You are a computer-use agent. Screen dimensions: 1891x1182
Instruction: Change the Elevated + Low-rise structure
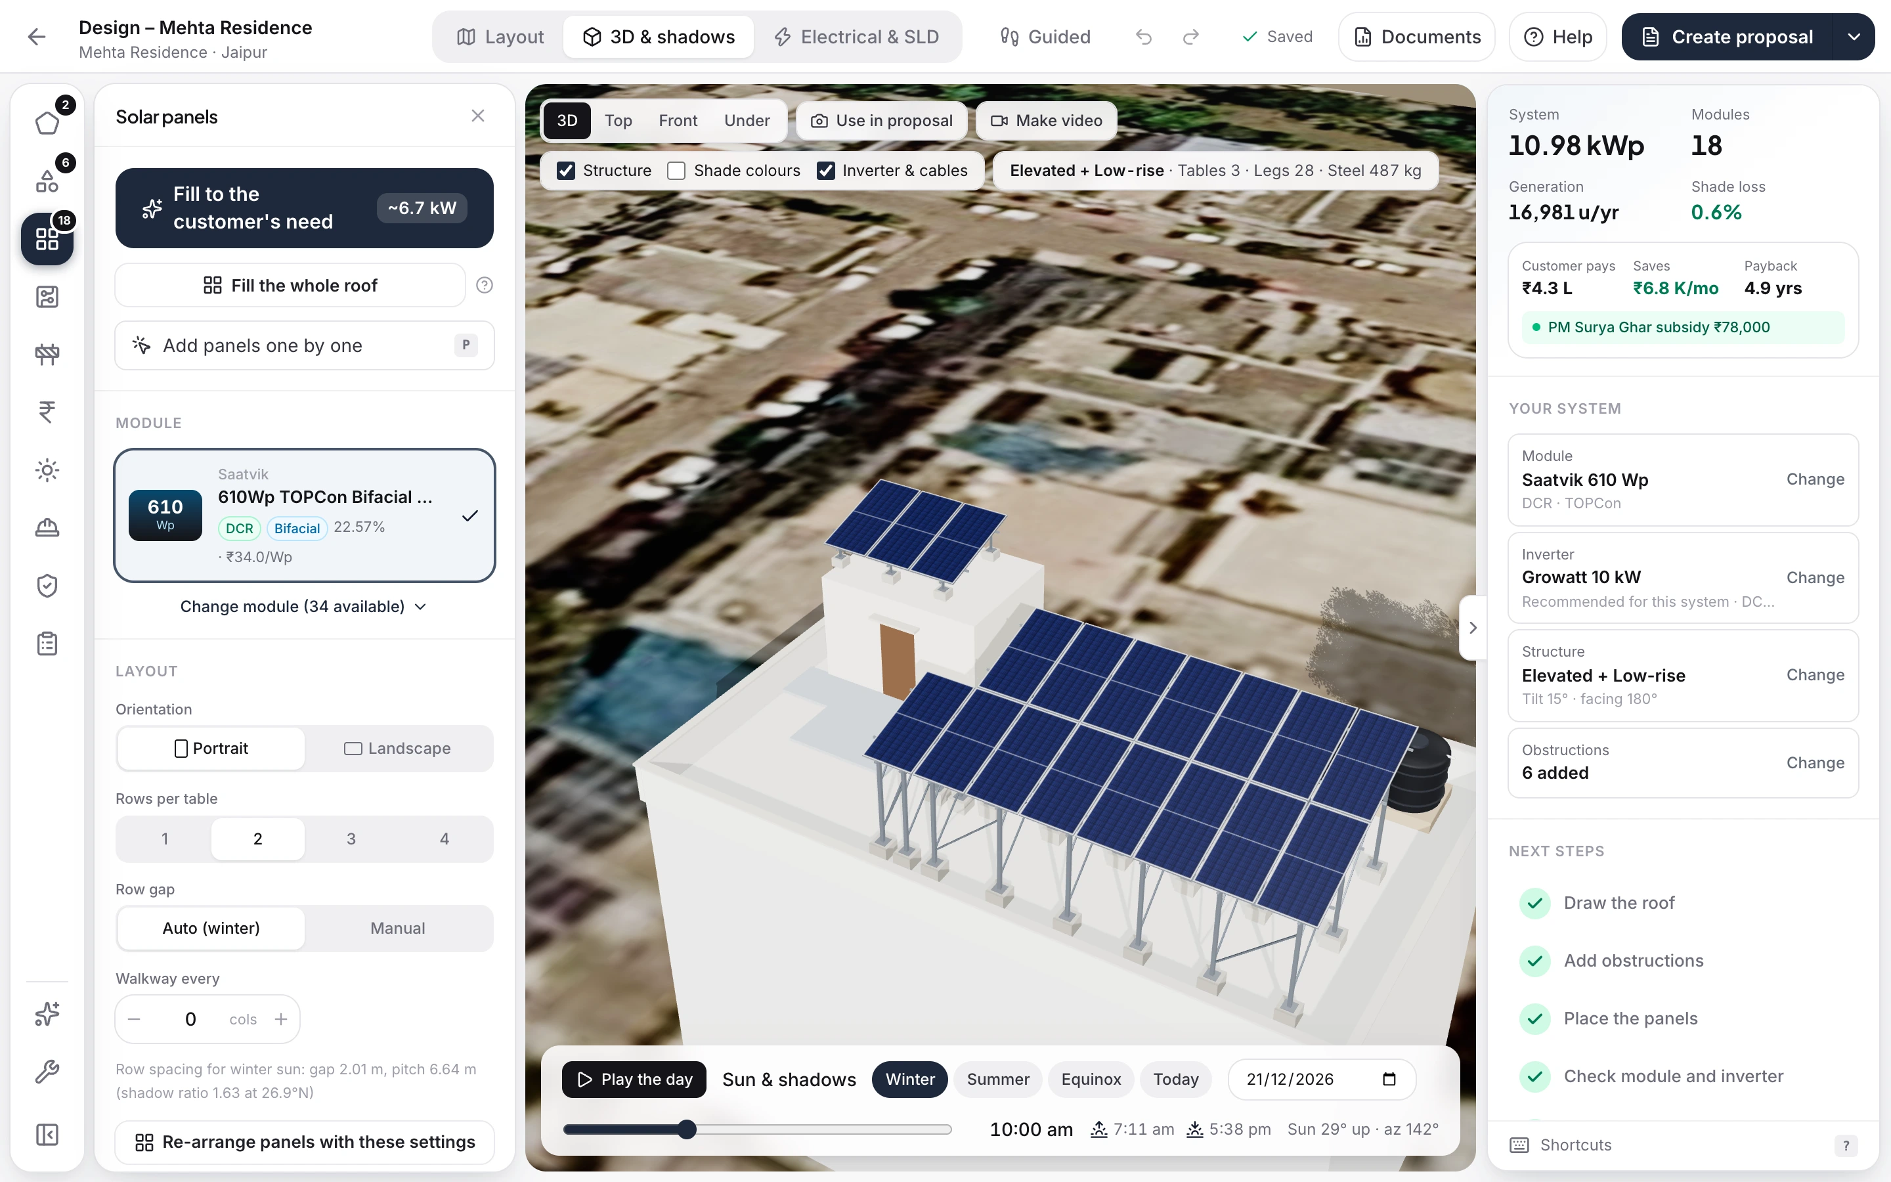coord(1815,674)
